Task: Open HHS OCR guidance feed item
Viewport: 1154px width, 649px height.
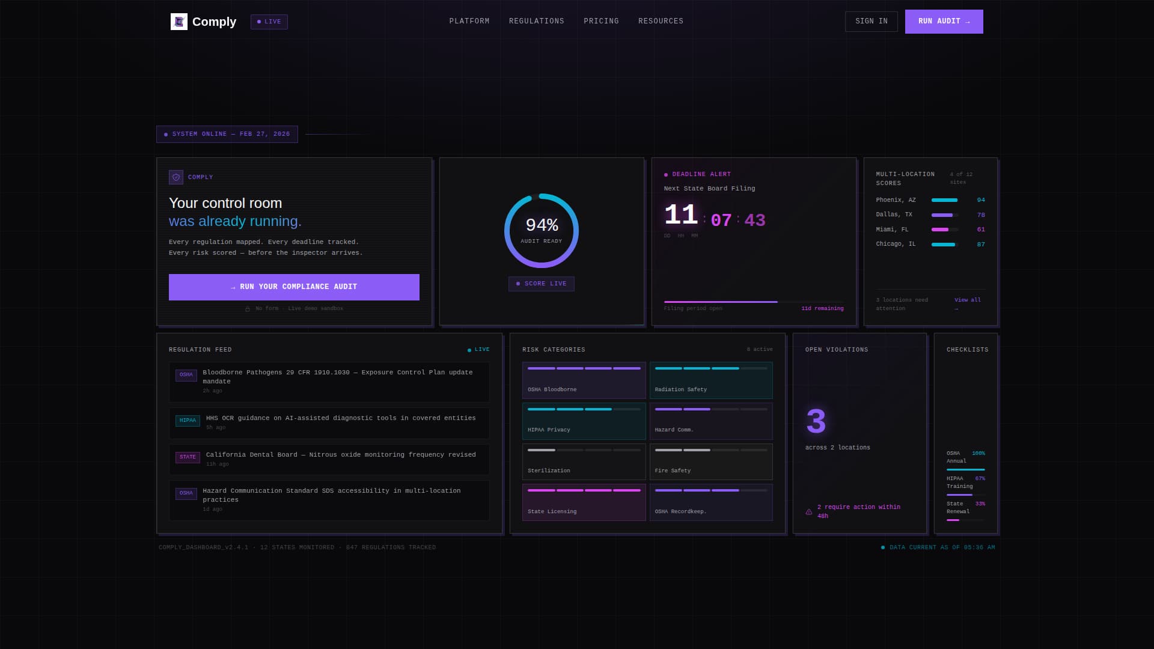Action: (x=329, y=423)
